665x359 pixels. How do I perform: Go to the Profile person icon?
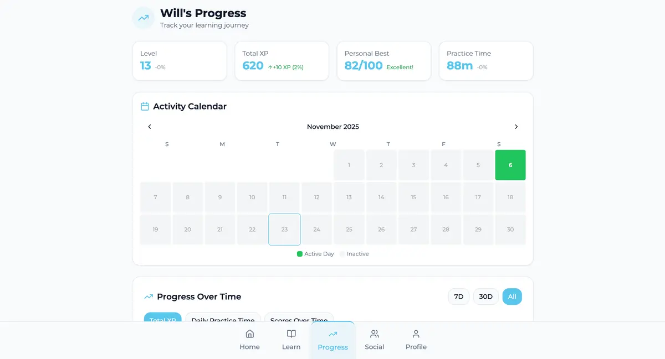point(416,334)
